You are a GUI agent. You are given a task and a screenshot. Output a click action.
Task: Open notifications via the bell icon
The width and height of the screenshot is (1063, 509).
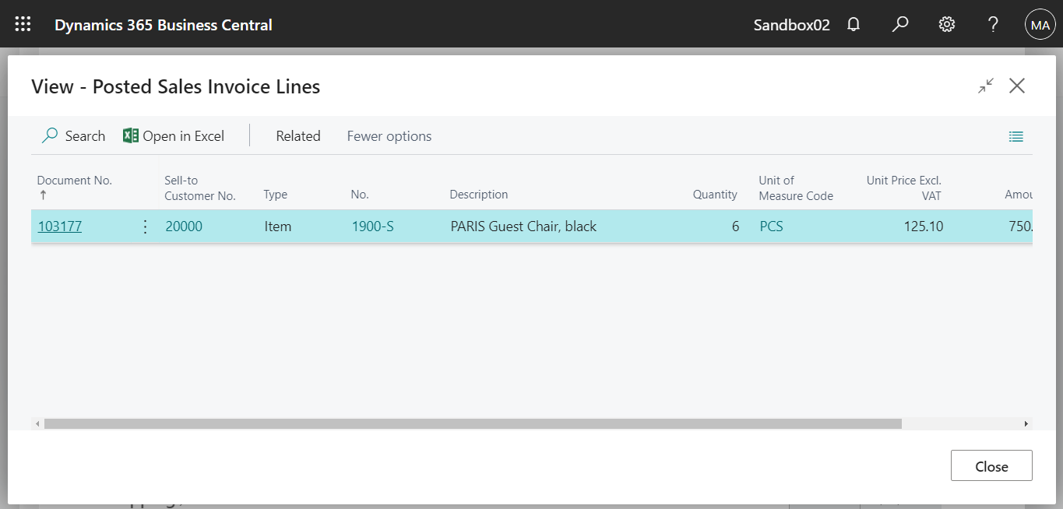[853, 24]
